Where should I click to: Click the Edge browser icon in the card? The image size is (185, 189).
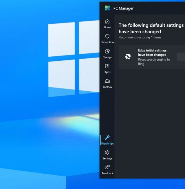tap(128, 56)
